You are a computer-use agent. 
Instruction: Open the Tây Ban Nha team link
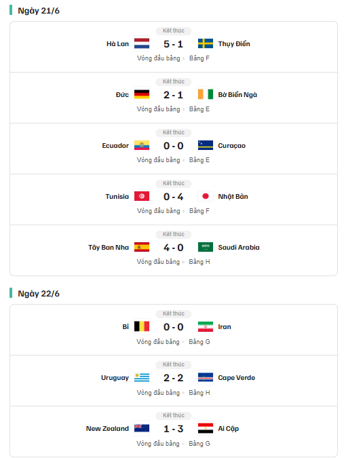109,248
